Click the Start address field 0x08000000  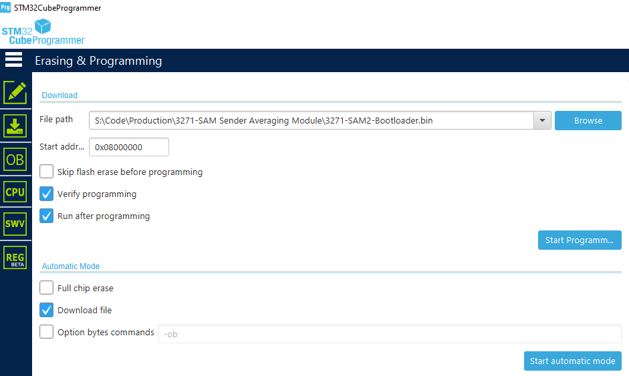coord(129,147)
